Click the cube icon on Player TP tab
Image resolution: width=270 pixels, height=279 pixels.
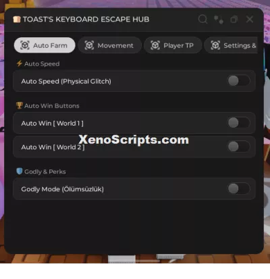(155, 45)
